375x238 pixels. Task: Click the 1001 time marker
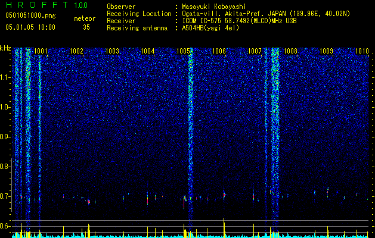(x=41, y=51)
